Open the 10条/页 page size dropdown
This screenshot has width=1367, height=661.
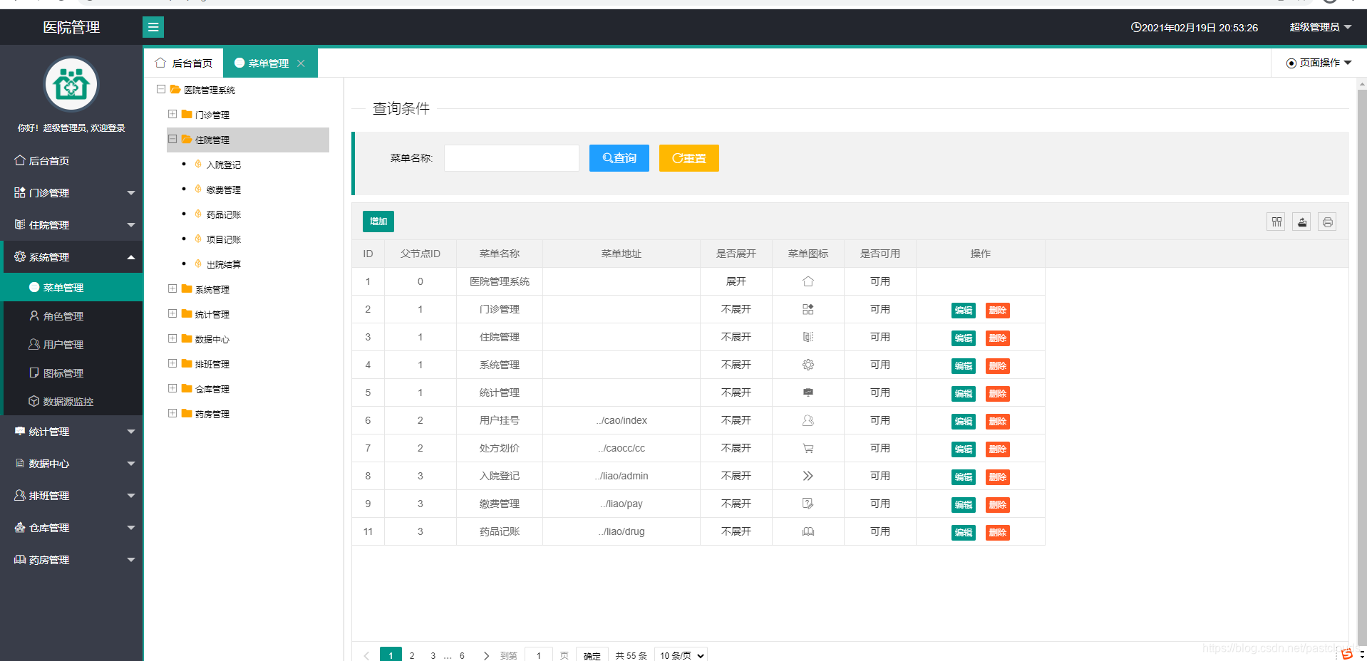(x=680, y=655)
